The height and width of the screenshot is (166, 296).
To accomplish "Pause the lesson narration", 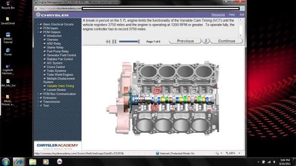I will pyautogui.click(x=114, y=41).
